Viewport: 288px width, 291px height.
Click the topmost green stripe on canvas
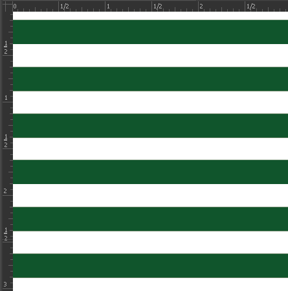(150, 32)
